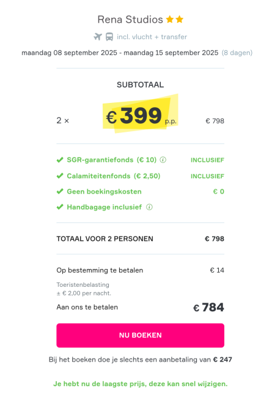Click the airplane flight icon
Image resolution: width=275 pixels, height=402 pixels.
coord(98,37)
